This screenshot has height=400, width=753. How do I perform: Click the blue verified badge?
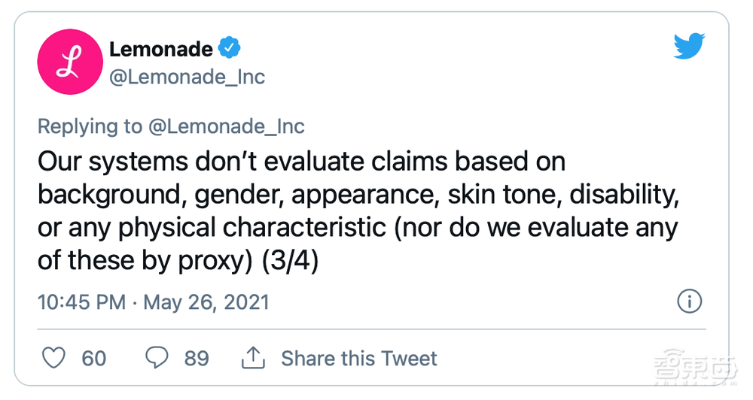tap(230, 50)
